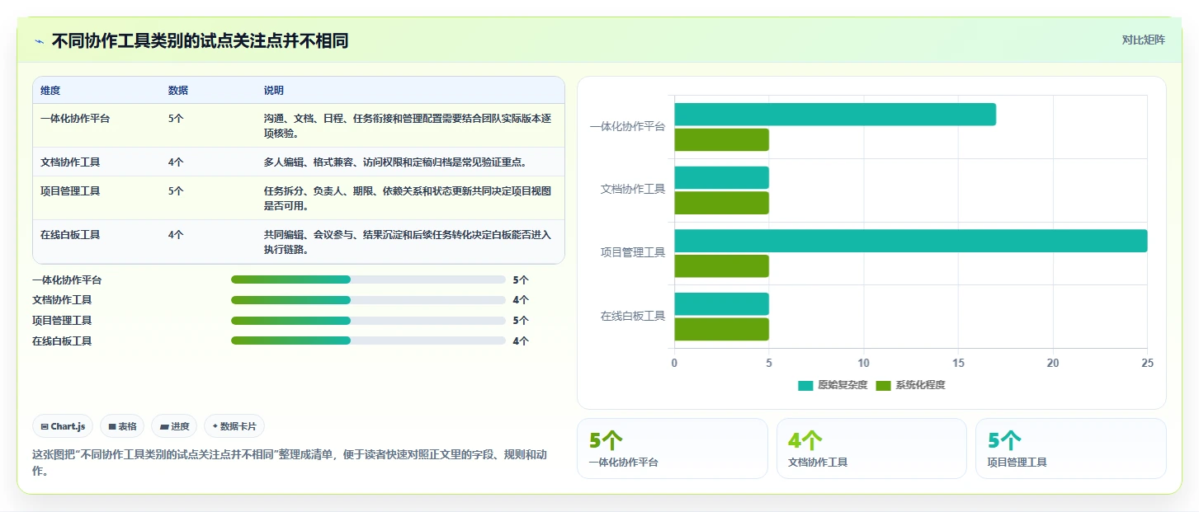This screenshot has width=1199, height=512.
Task: Click the 一体化协作平台 chart axis label
Action: point(627,127)
